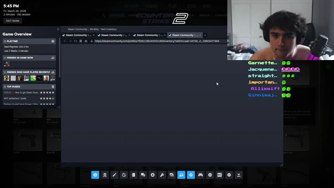This screenshot has height=188, width=334.
Task: Close the first Steam Community tab
Action: coord(94,35)
